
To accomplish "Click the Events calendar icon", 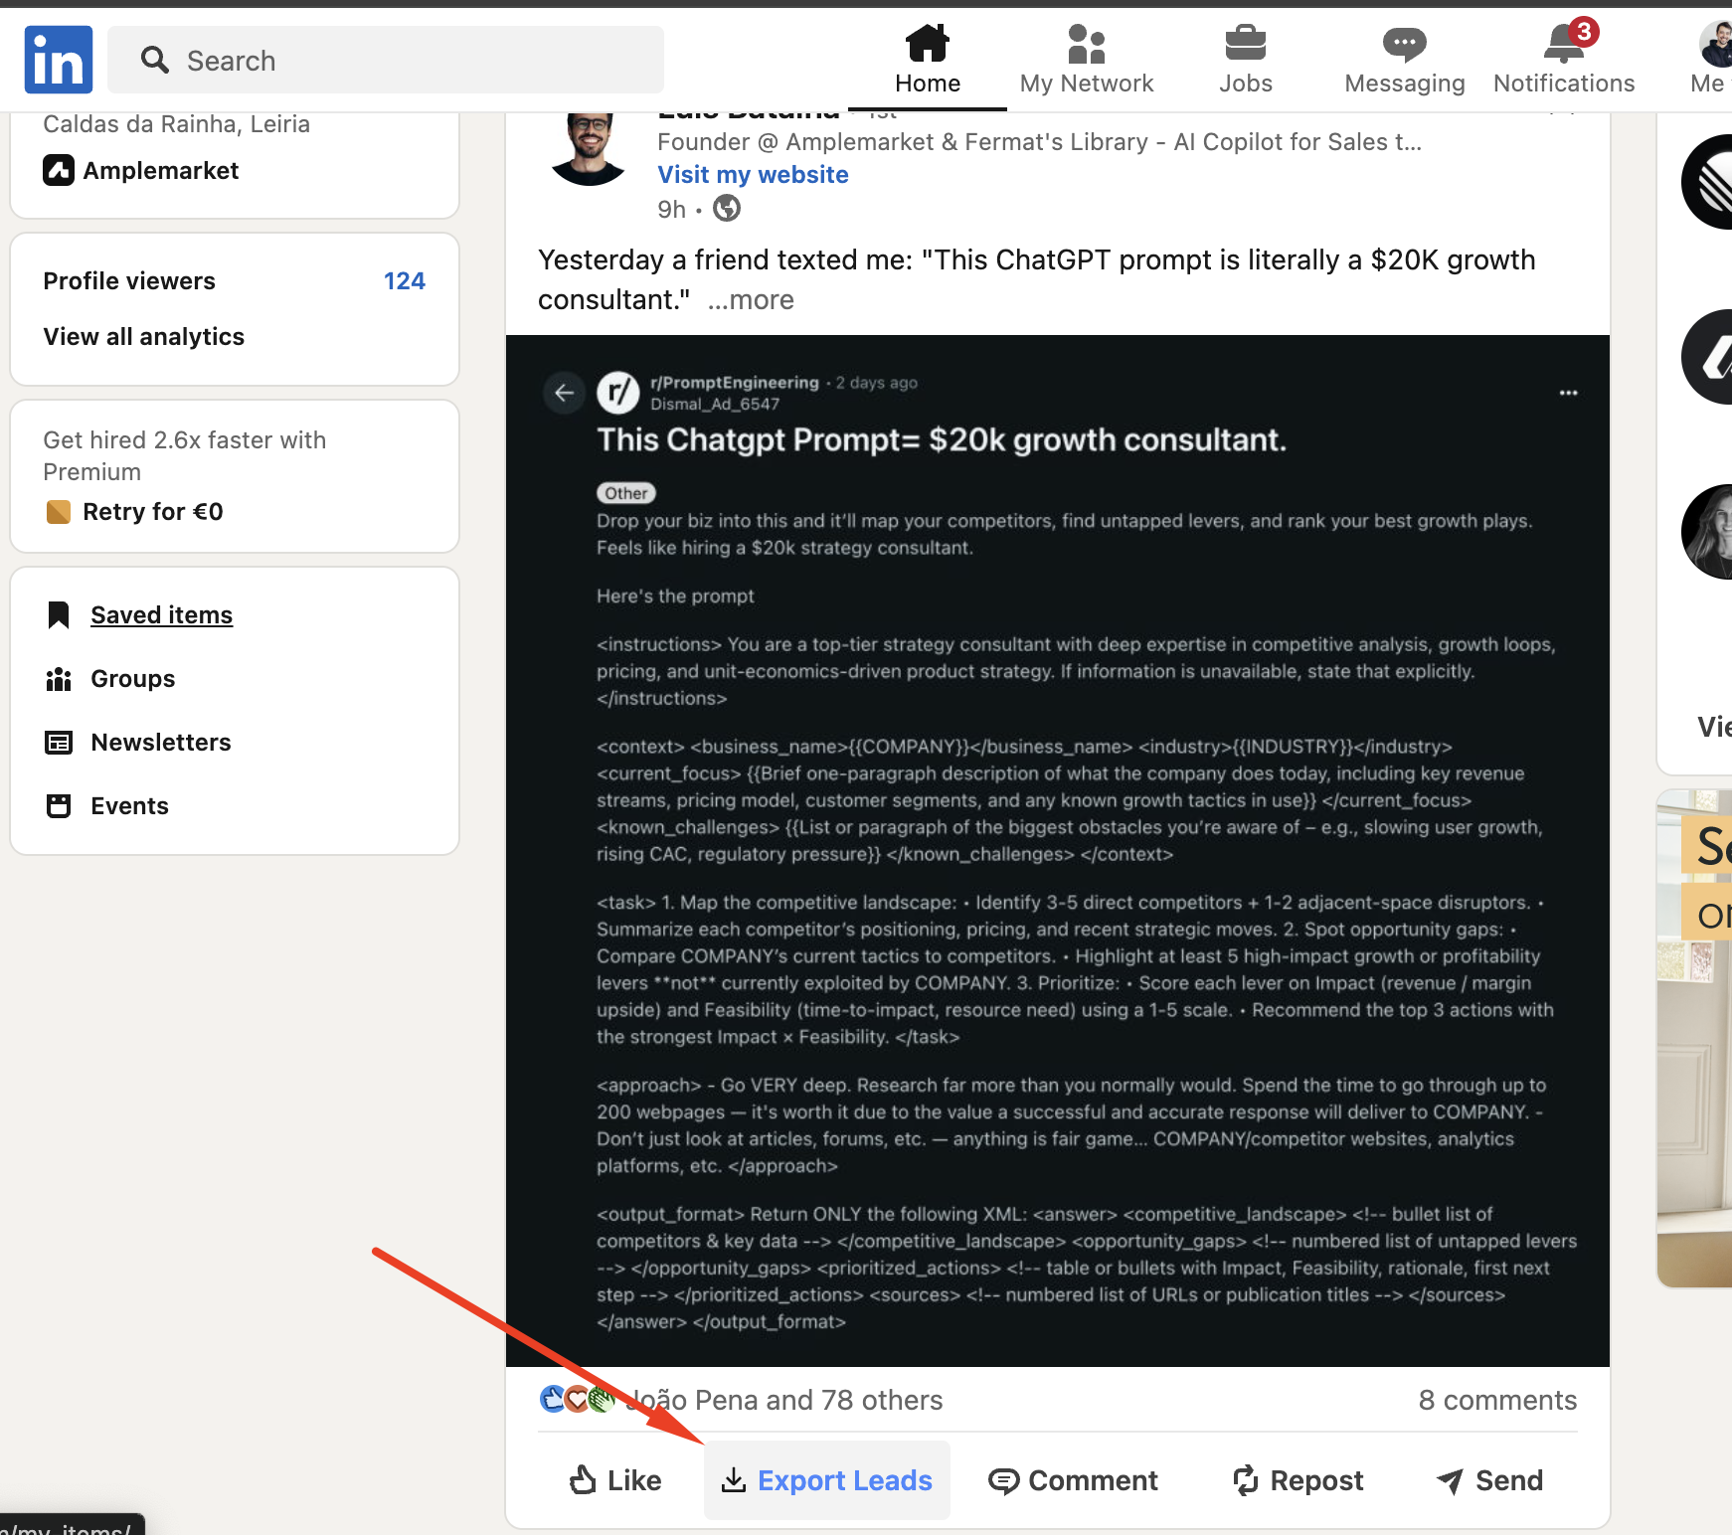I will pos(59,806).
